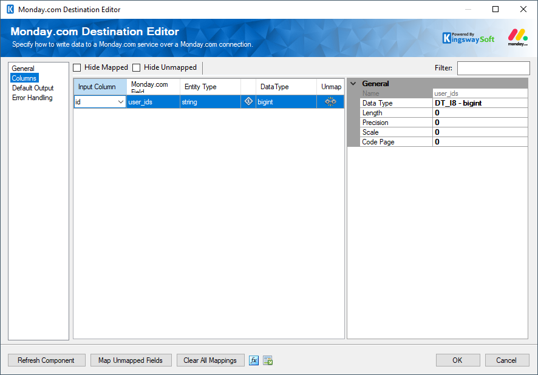Click the Scale property value 0
This screenshot has height=375, width=538.
(x=480, y=132)
